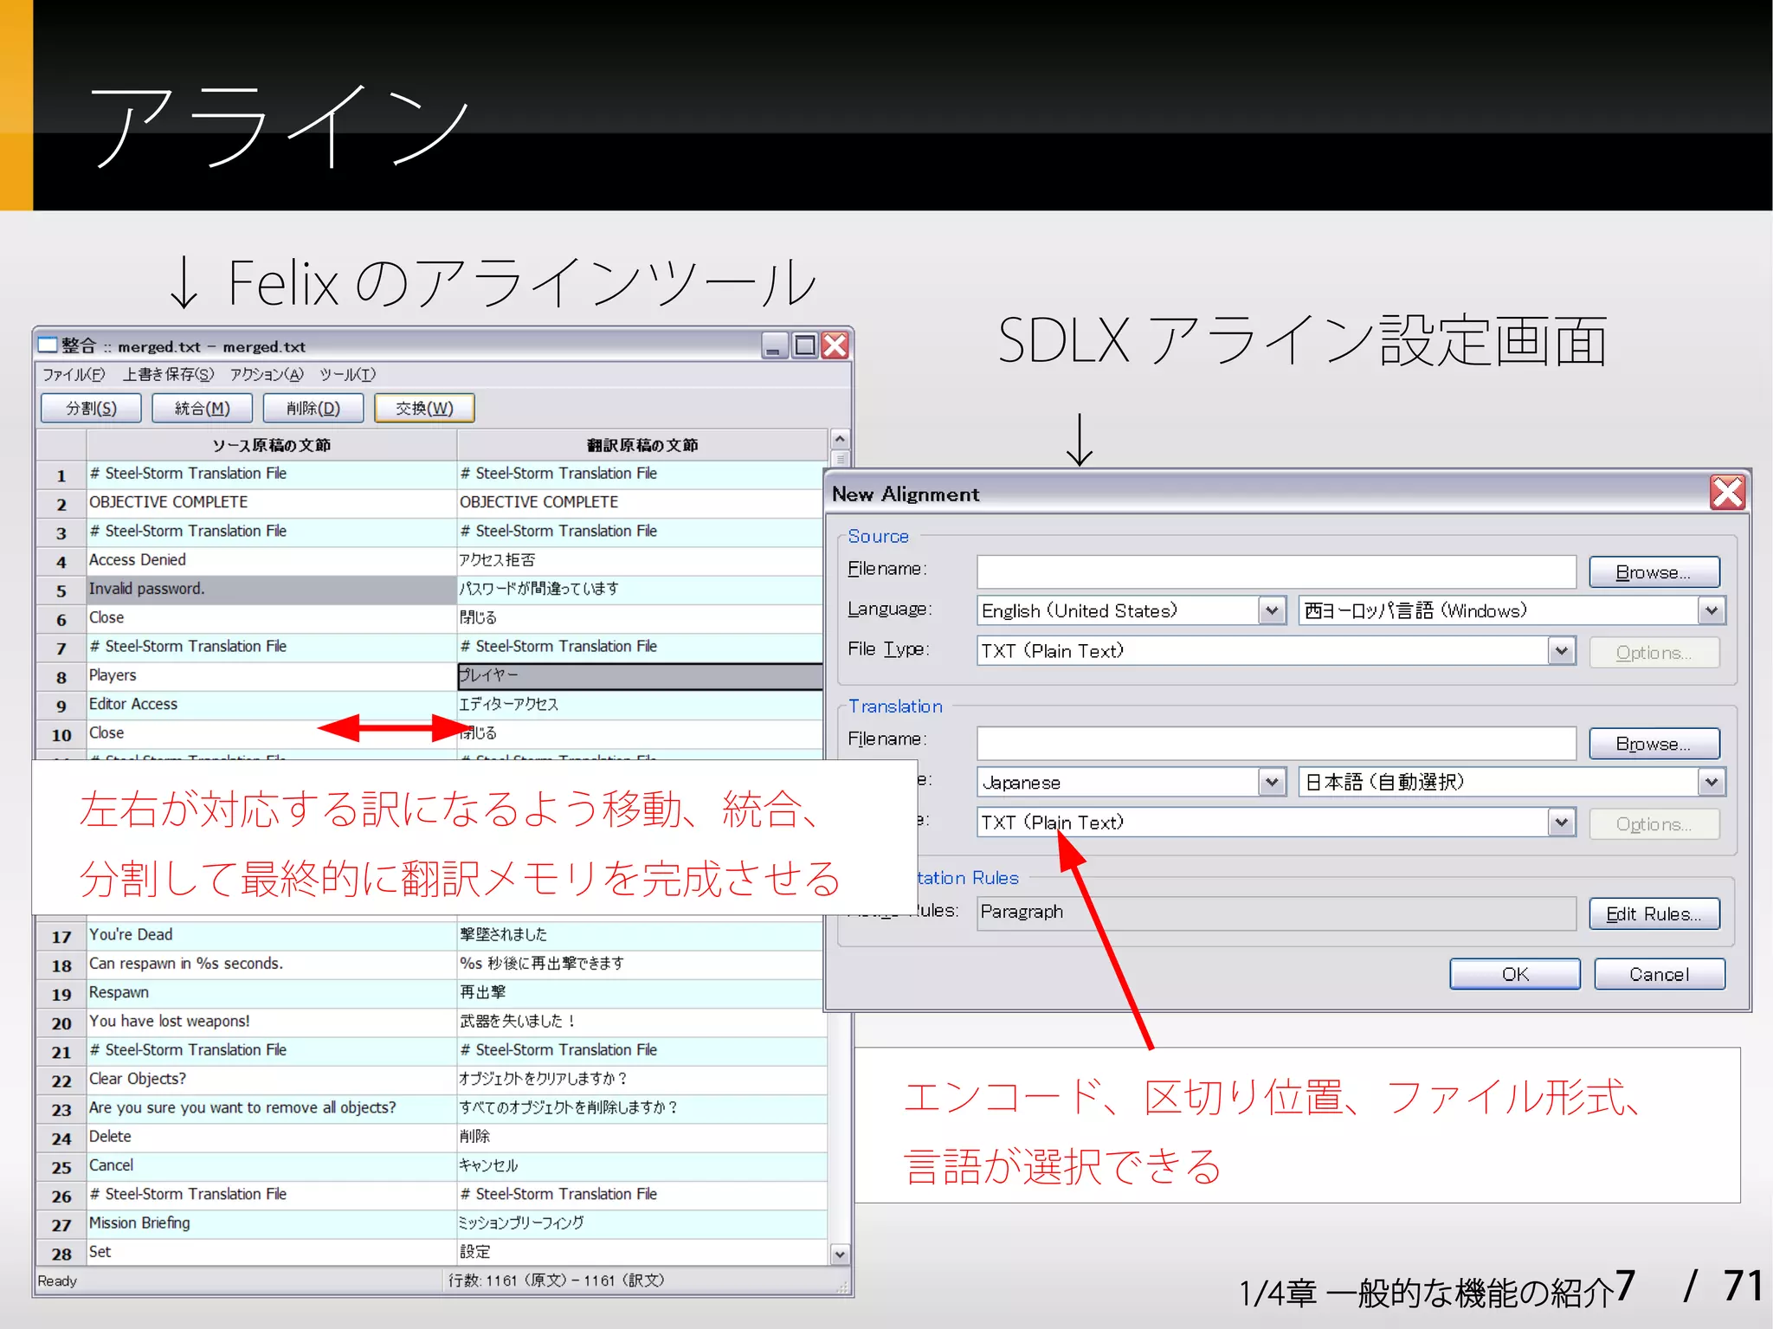Open the ファイル(F) menu in Felix align window

[x=74, y=374]
